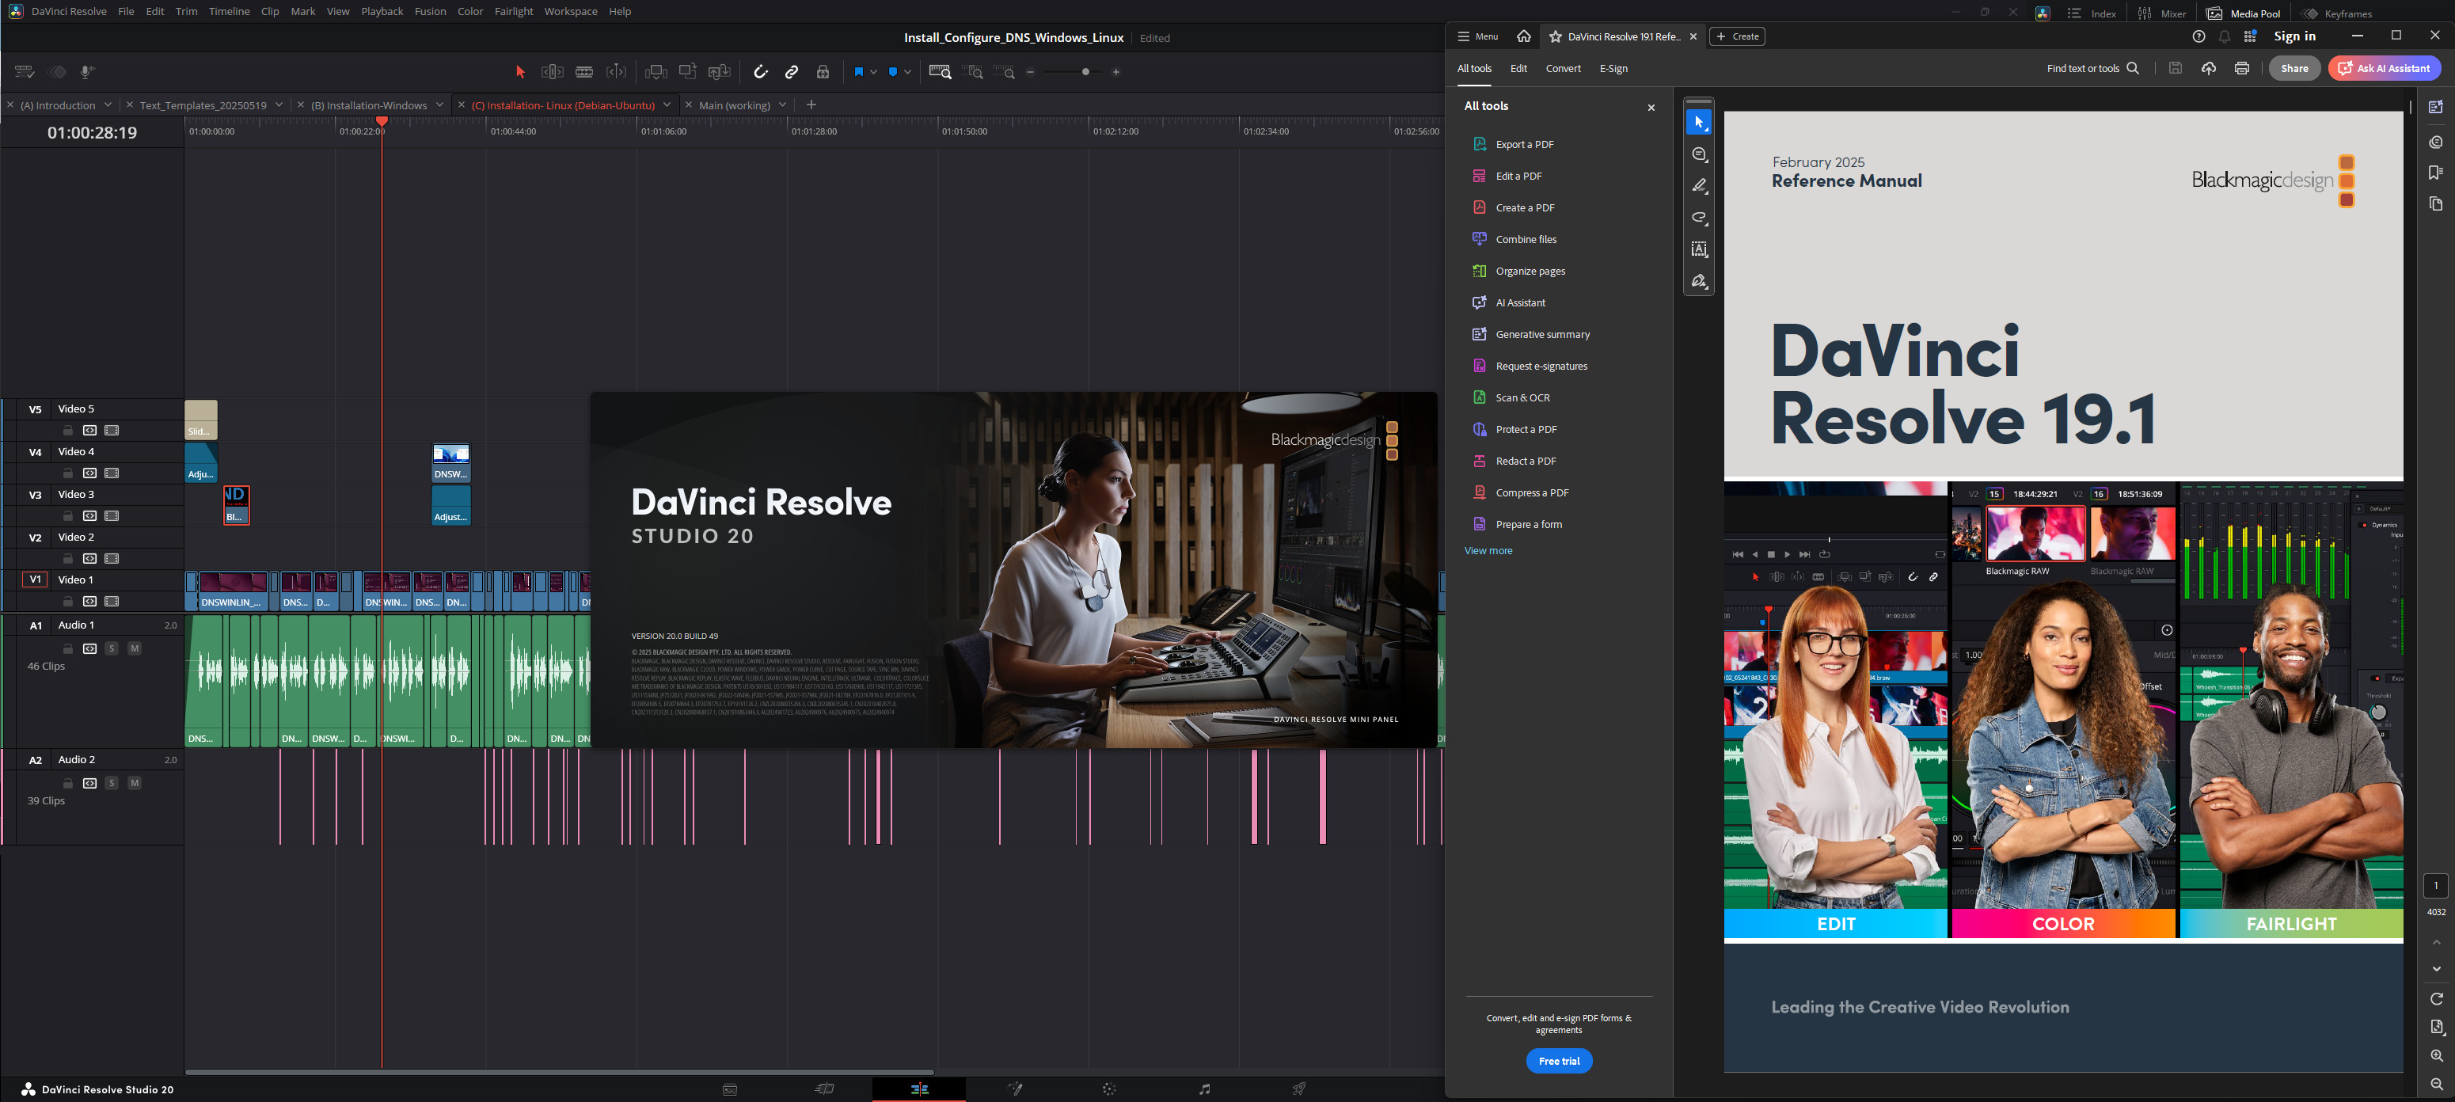Open the Workspace menu
Viewport: 2455px width, 1102px height.
pyautogui.click(x=570, y=11)
